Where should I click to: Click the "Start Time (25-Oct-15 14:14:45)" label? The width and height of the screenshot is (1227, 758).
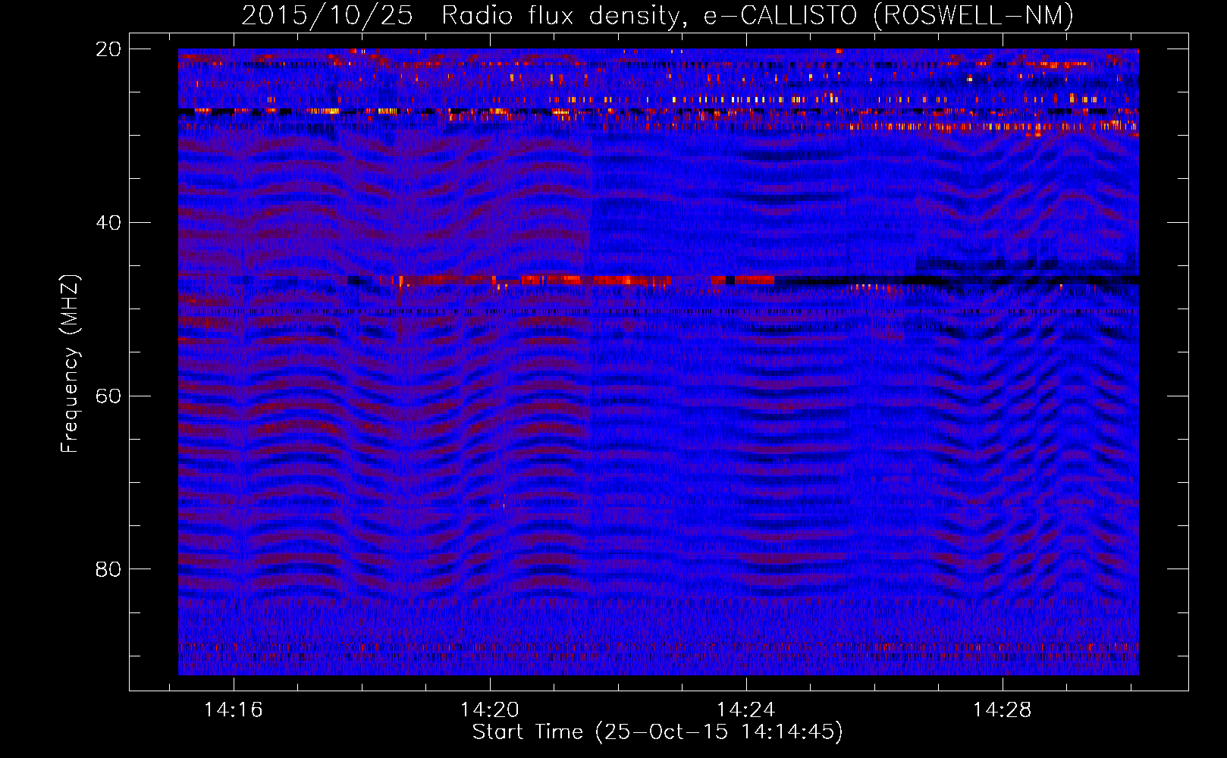pos(657,732)
